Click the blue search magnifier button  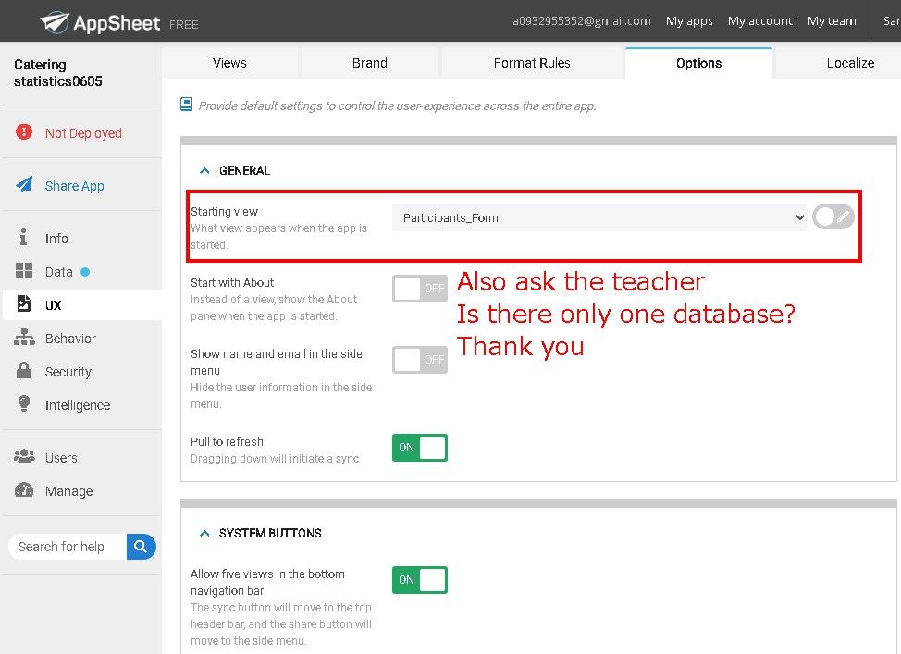coord(141,547)
